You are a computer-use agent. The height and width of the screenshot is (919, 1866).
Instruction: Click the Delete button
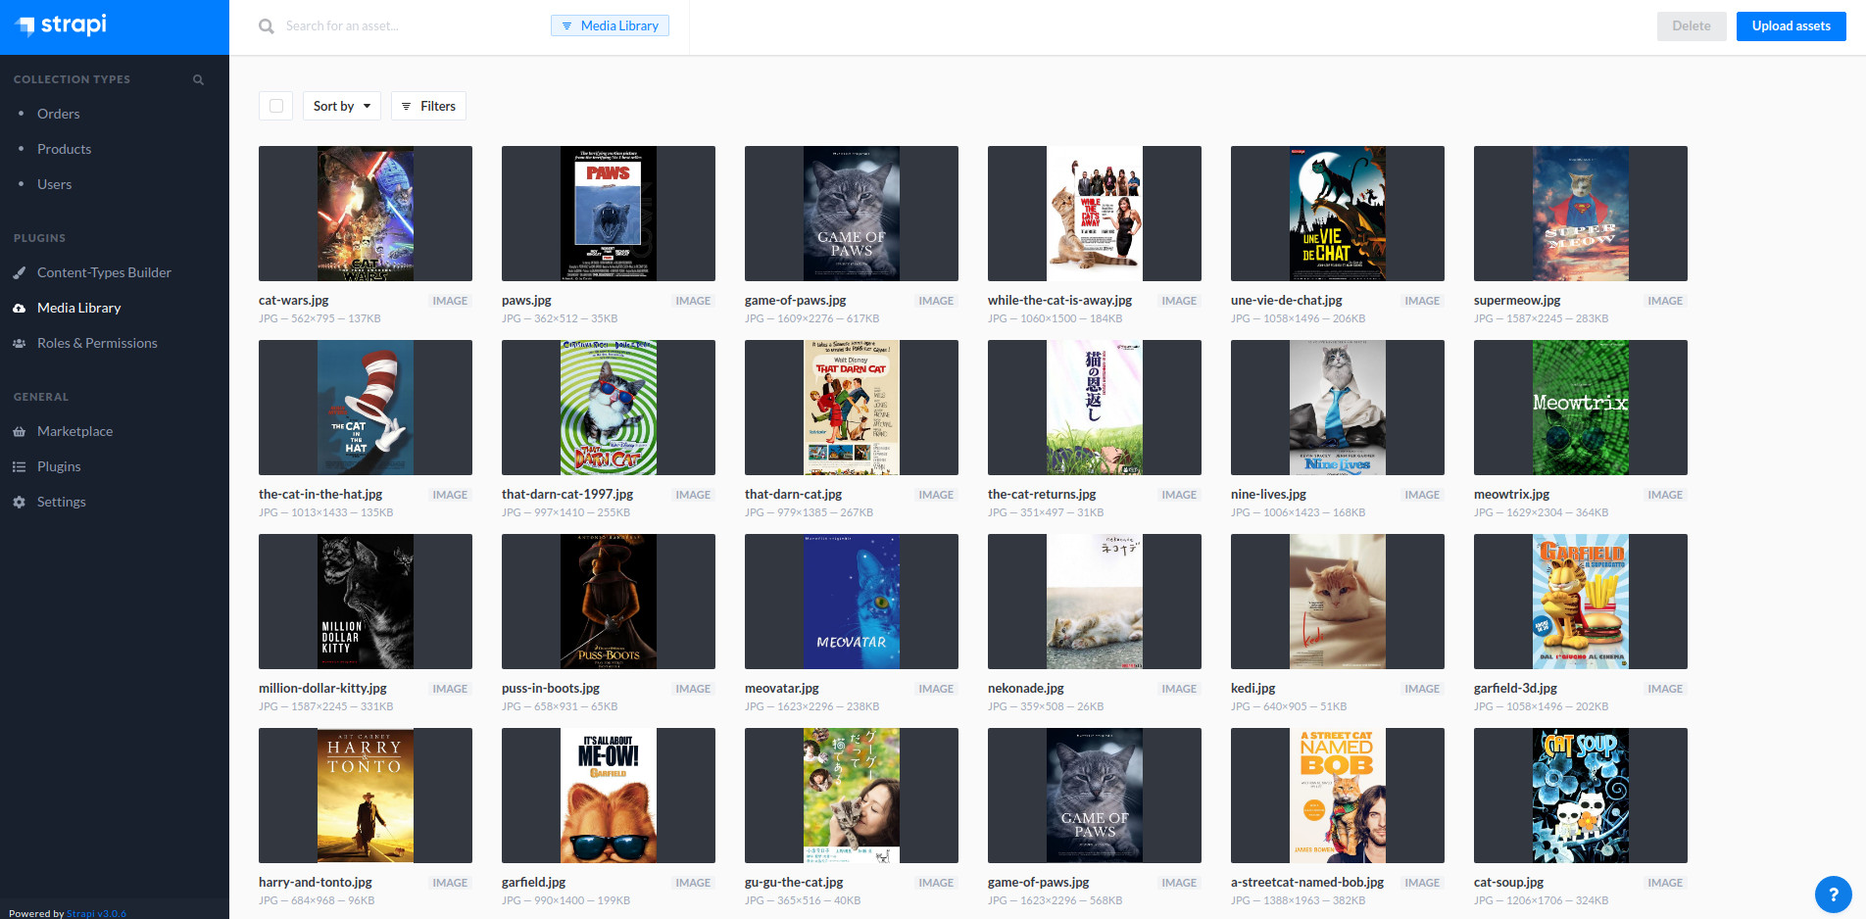click(x=1692, y=26)
